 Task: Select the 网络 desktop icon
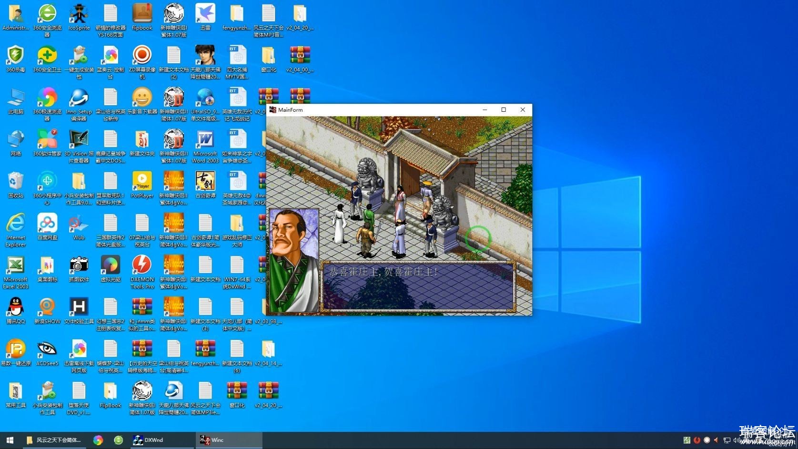pos(16,143)
